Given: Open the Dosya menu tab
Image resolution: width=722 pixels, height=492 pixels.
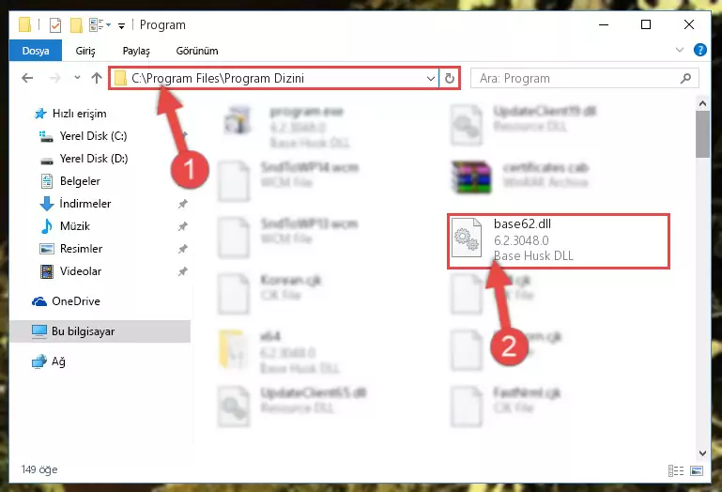Looking at the screenshot, I should pyautogui.click(x=36, y=51).
